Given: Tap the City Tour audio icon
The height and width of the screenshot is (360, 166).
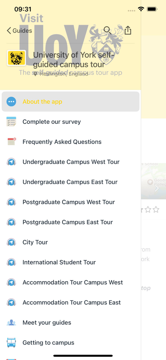Looking at the screenshot, I should 11,242.
